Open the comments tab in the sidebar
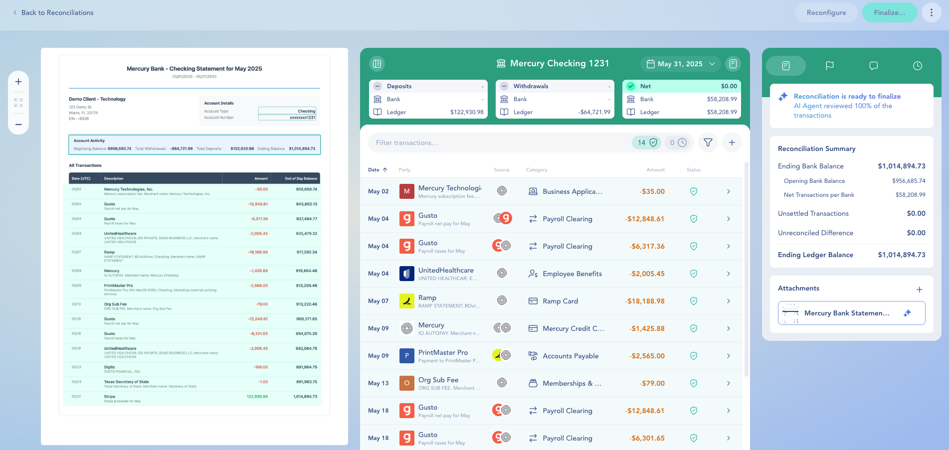The image size is (949, 450). (x=873, y=66)
